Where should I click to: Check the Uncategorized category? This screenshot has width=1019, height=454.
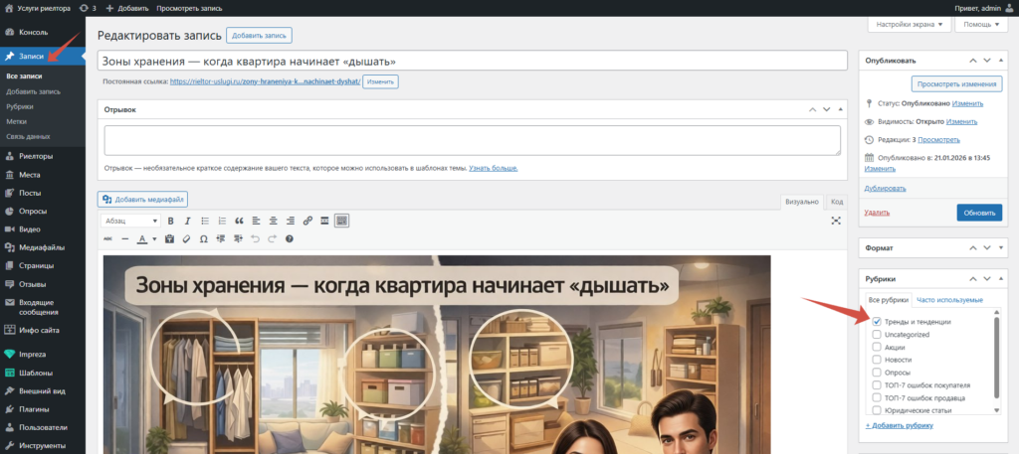pos(877,335)
